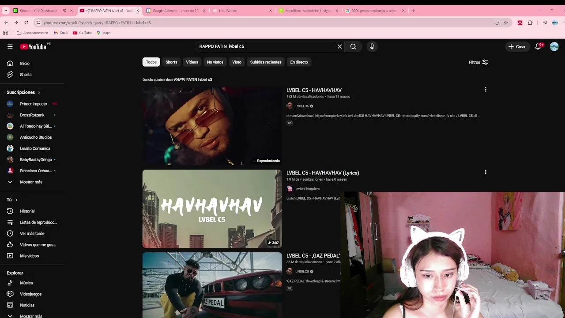Open the LVBEL C5 - GAZ PEDAL title
565x318 pixels.
click(313, 256)
